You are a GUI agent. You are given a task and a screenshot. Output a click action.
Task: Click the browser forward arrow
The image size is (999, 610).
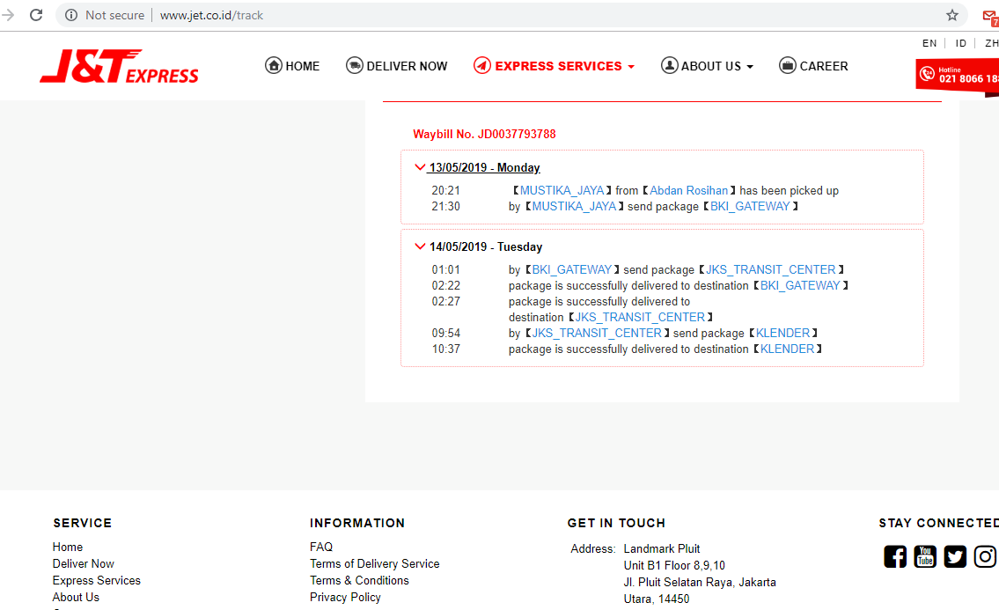tap(8, 15)
